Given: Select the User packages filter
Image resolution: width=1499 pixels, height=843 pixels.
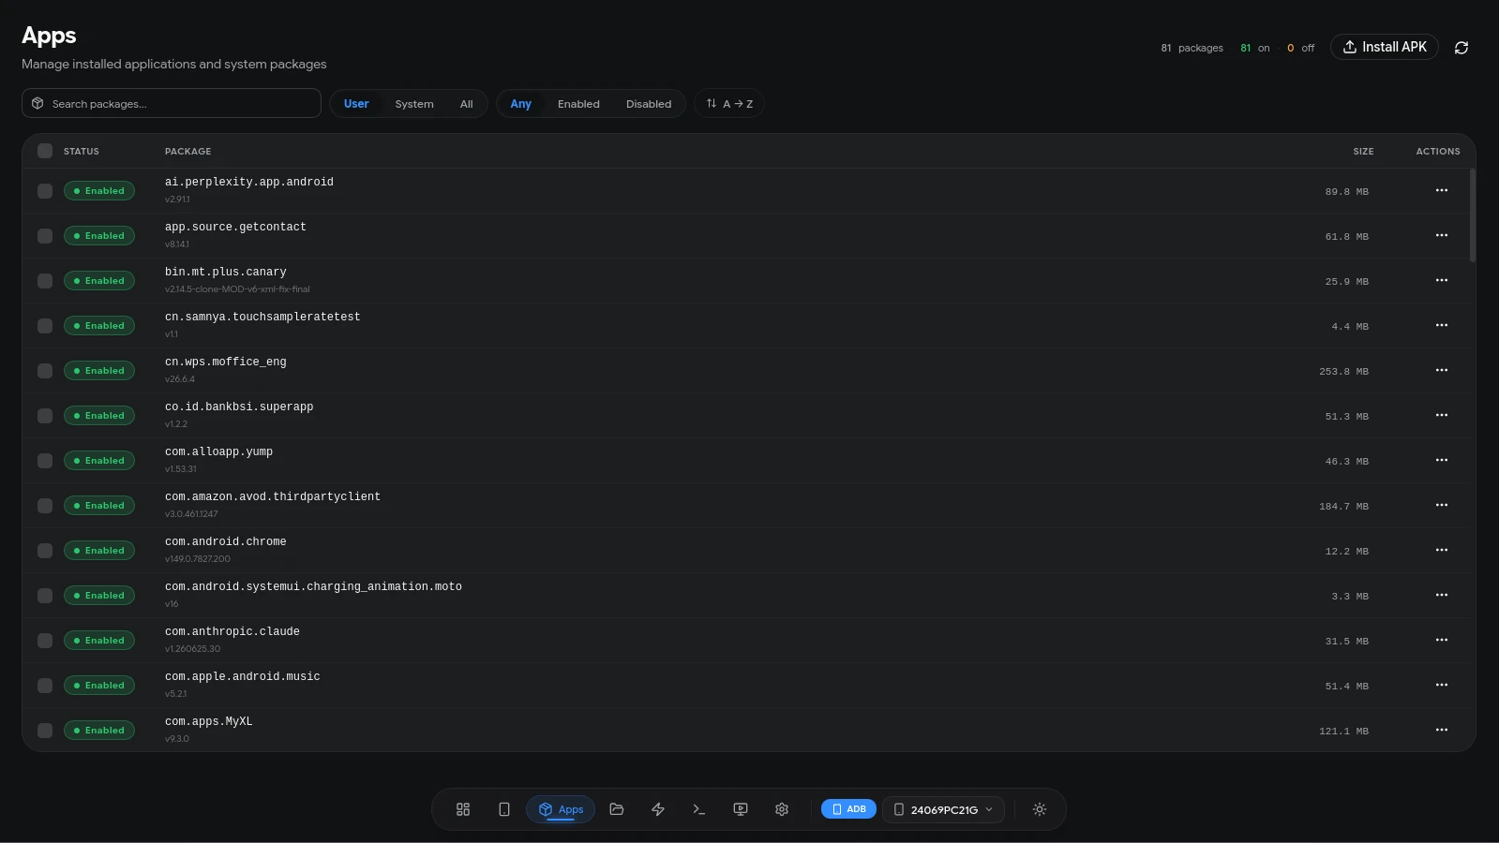Looking at the screenshot, I should [x=356, y=104].
